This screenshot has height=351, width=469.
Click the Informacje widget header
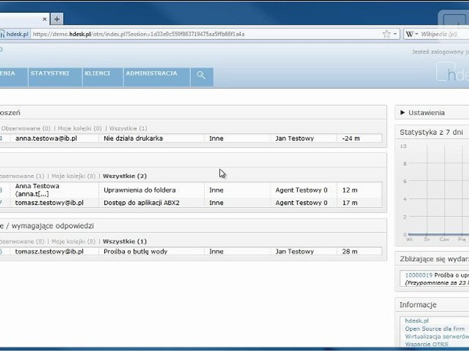[418, 305]
